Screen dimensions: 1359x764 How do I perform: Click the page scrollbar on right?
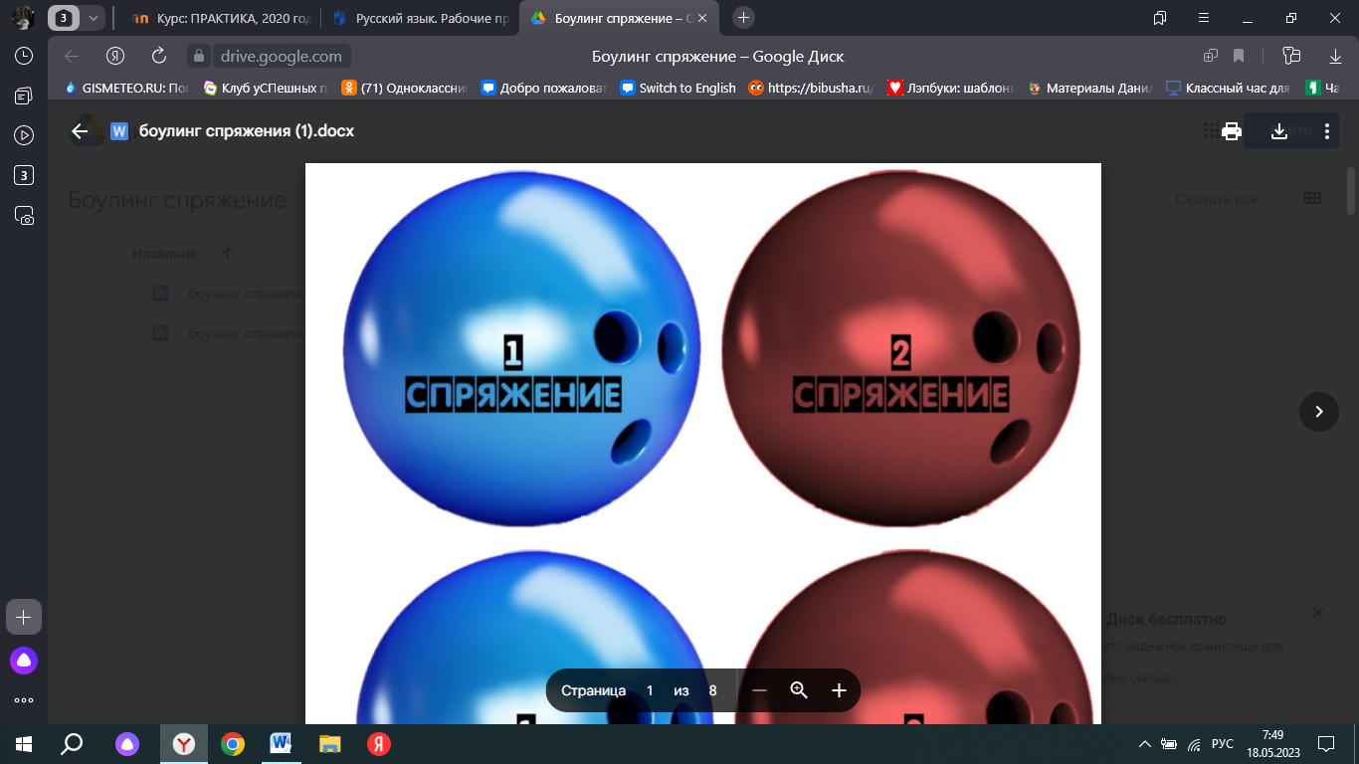pyautogui.click(x=1352, y=189)
